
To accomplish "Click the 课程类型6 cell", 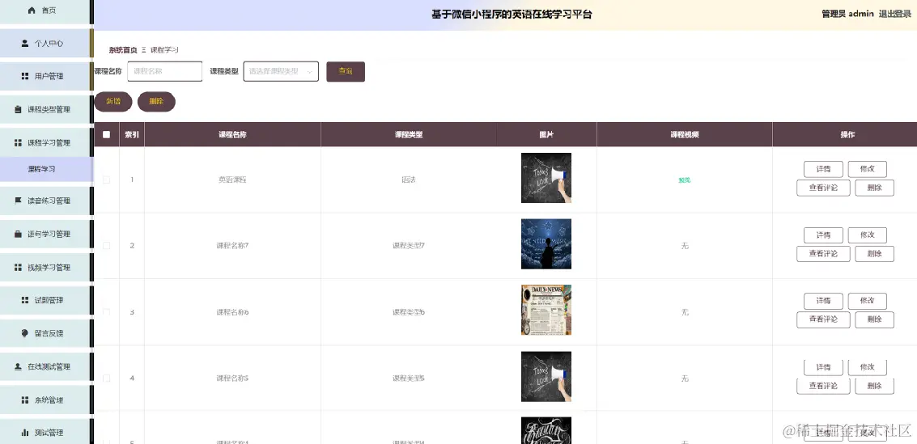I will [409, 312].
